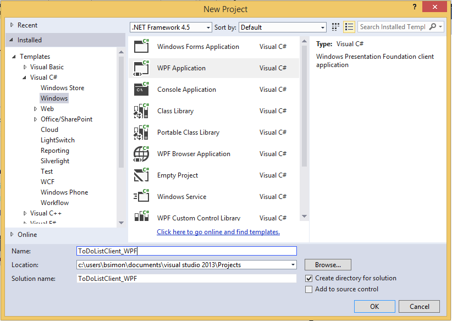Click the Console Application template icon
Screen dimensions: 452x321
pyautogui.click(x=141, y=89)
